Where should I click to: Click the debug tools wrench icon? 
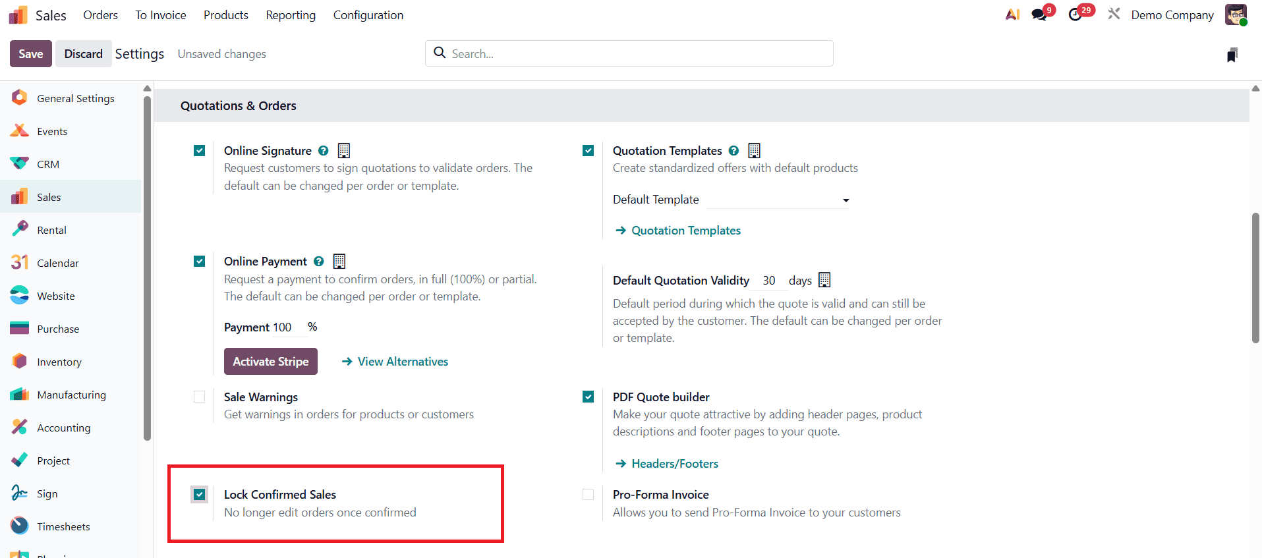click(1114, 14)
